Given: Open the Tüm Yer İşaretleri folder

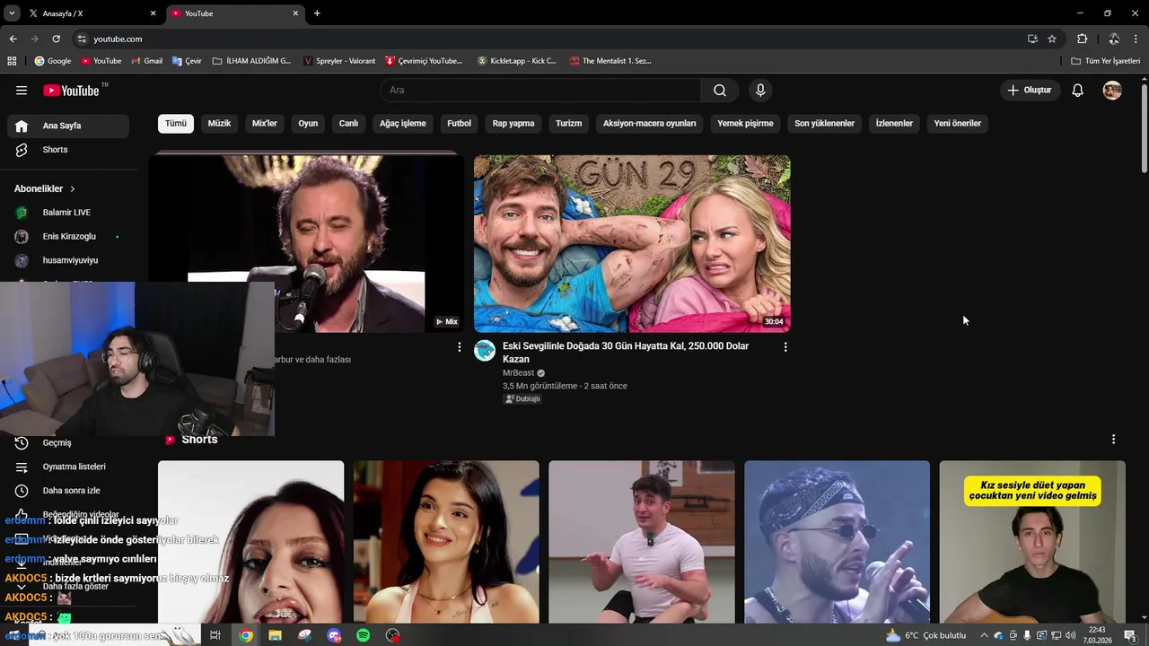Looking at the screenshot, I should click(1106, 61).
